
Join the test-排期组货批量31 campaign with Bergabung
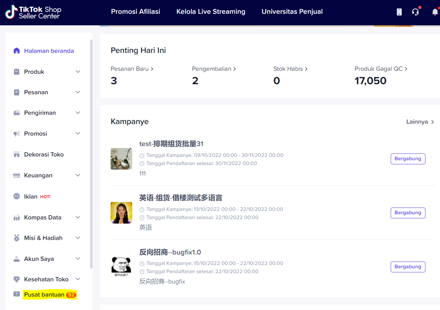408,159
